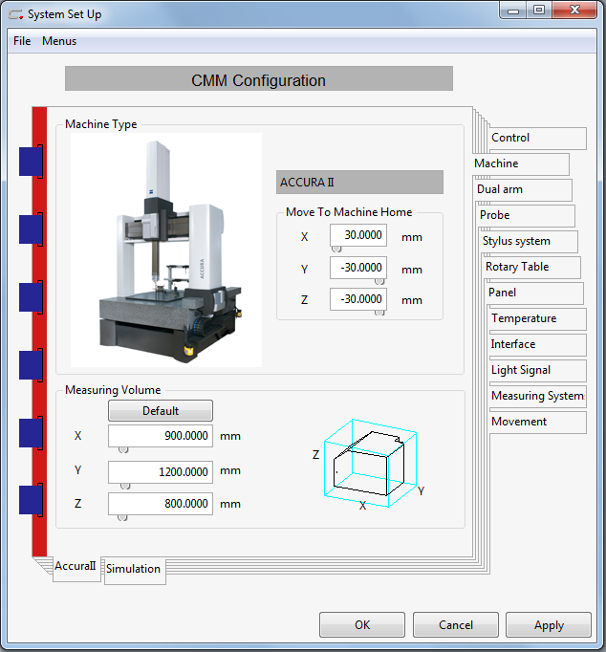Select the Machine tab
This screenshot has height=652, width=606.
(x=521, y=163)
